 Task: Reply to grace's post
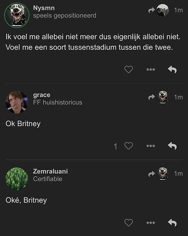pos(172,146)
